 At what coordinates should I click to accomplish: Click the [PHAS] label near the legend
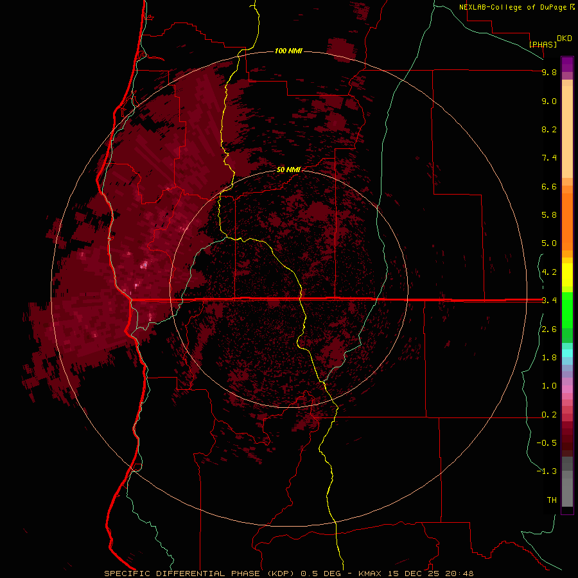pos(543,44)
